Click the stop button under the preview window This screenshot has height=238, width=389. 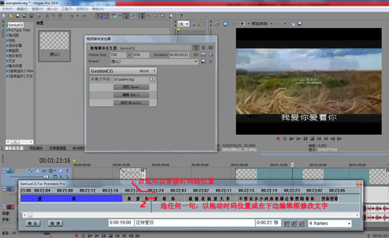312,139
